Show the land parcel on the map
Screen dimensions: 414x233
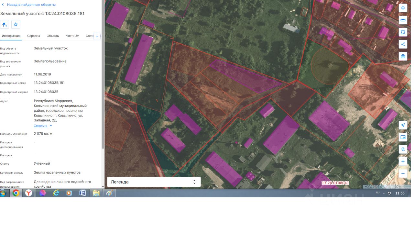(5, 24)
